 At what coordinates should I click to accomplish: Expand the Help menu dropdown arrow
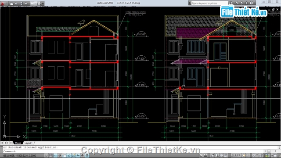(x=254, y=3)
